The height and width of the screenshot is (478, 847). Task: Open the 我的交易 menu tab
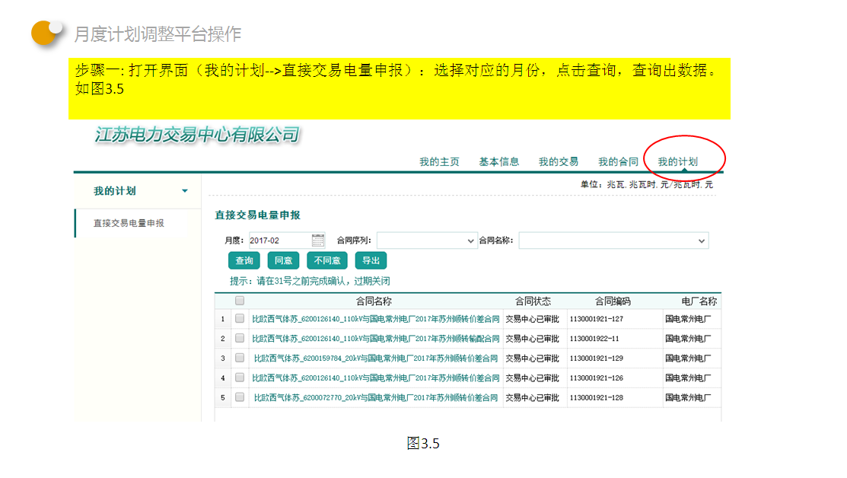(x=559, y=162)
